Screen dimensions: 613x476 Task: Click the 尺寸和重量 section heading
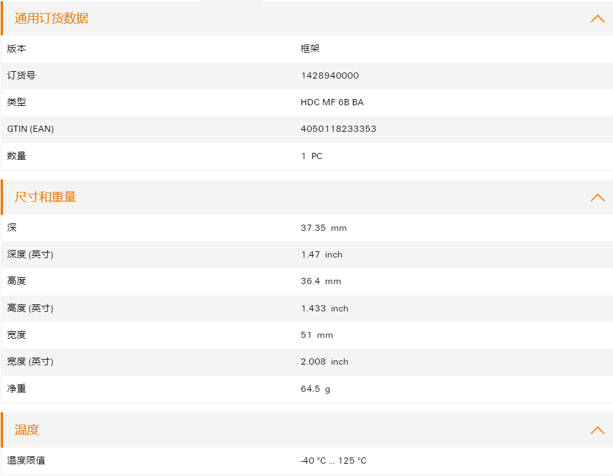(x=45, y=197)
